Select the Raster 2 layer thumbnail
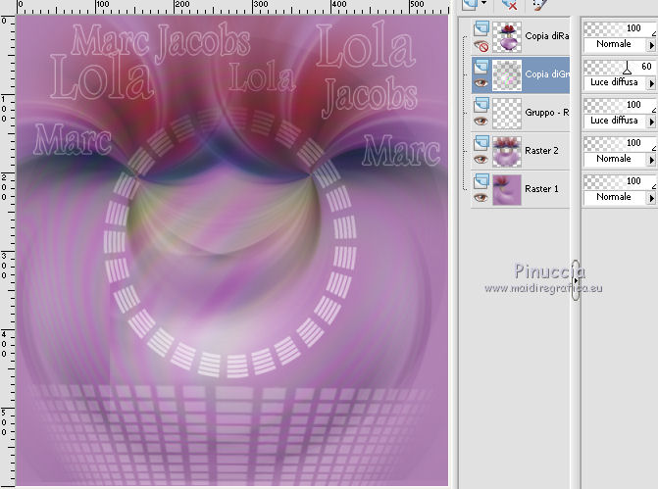Image resolution: width=658 pixels, height=489 pixels. tap(507, 152)
